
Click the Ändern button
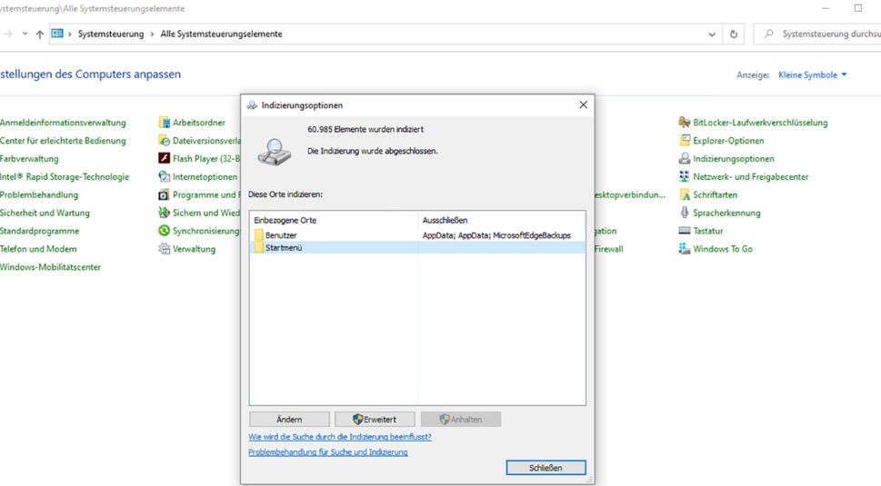click(x=289, y=419)
